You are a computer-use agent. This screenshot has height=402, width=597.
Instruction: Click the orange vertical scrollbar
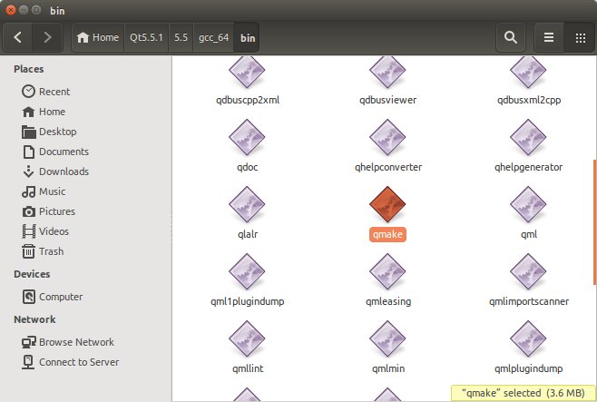[594, 222]
